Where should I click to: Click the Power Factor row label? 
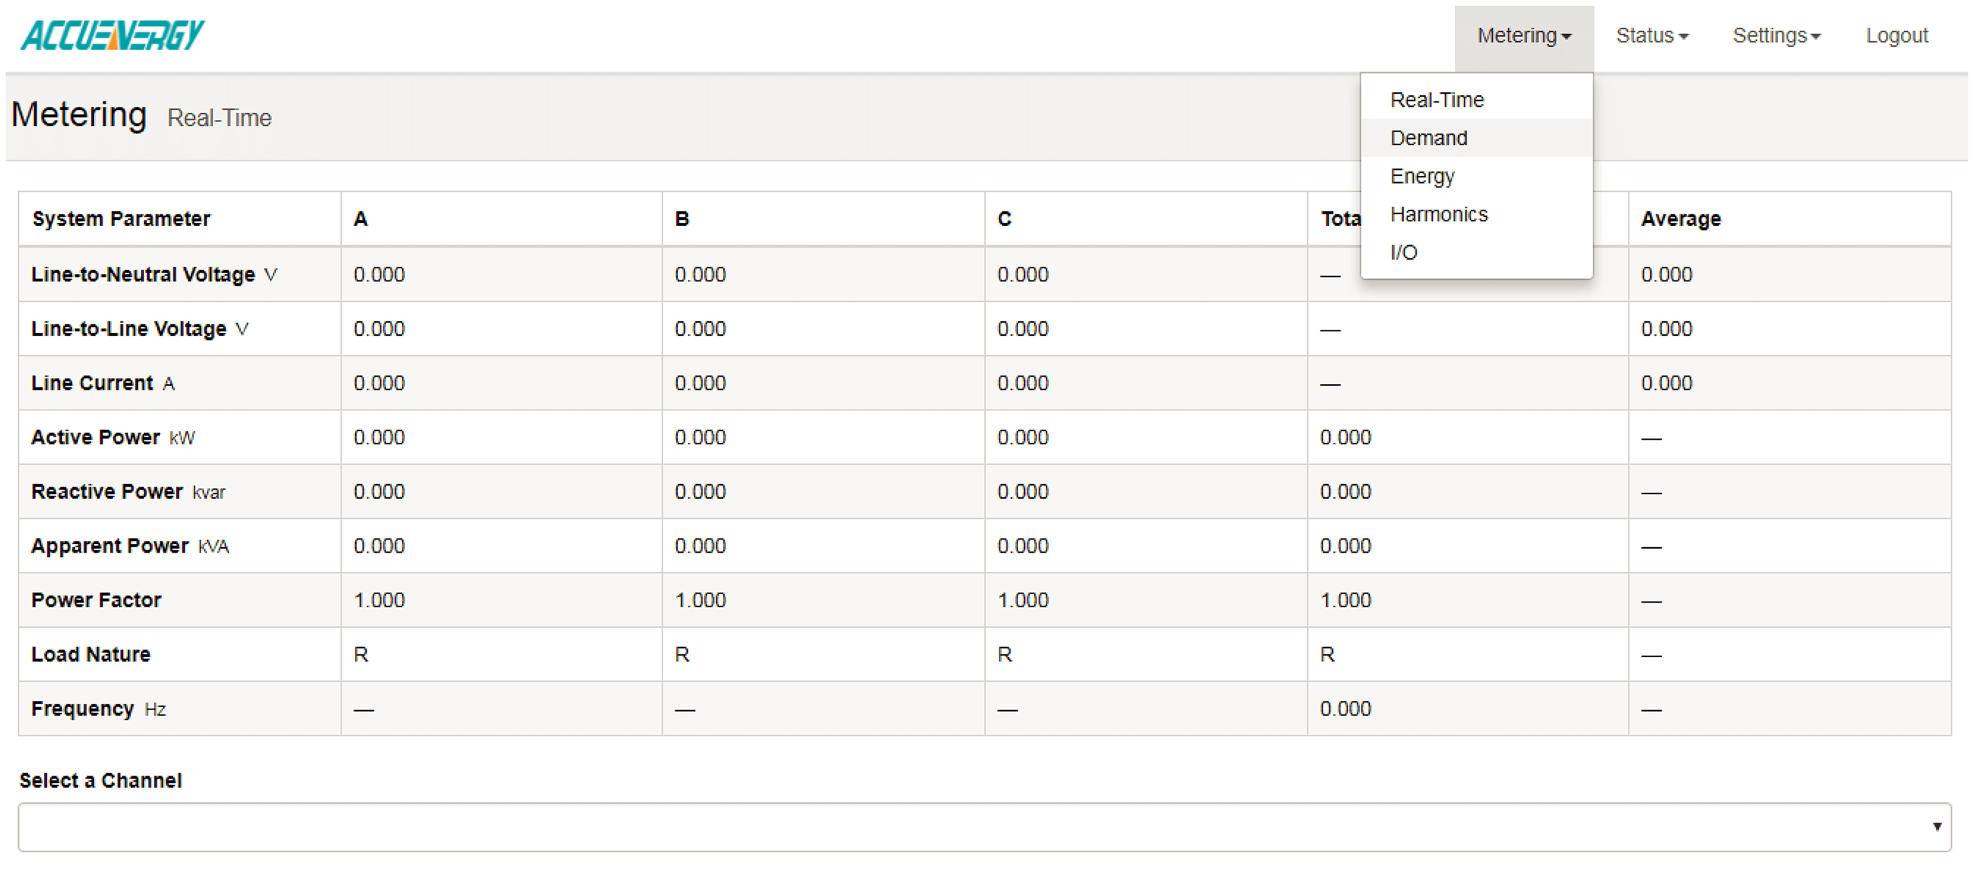click(x=96, y=600)
